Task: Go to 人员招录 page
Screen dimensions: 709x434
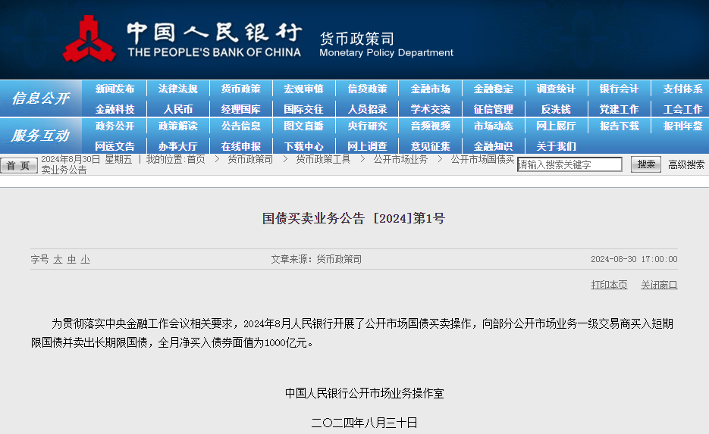Action: click(x=367, y=109)
